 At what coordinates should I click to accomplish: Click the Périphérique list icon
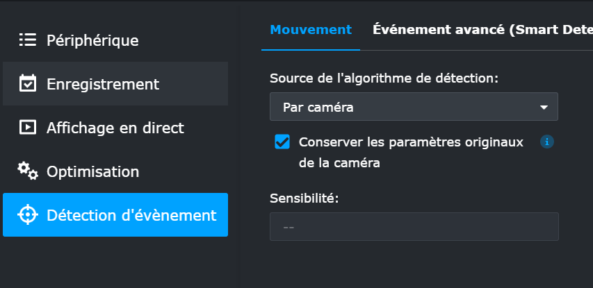[x=28, y=40]
